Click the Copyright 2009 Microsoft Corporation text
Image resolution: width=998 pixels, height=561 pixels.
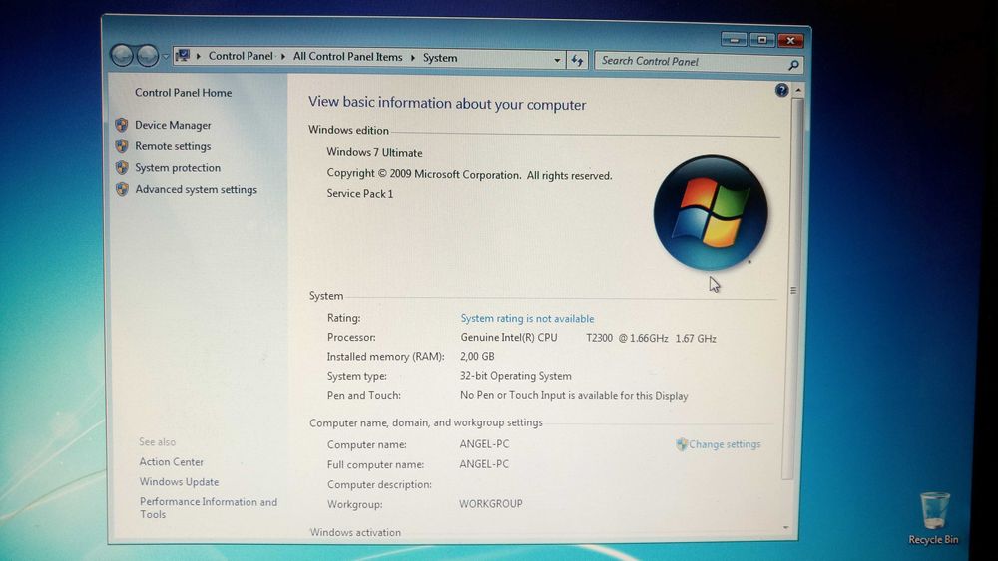tap(469, 174)
